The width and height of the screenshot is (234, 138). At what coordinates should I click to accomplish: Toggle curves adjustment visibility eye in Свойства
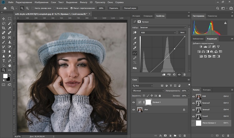tap(179, 75)
